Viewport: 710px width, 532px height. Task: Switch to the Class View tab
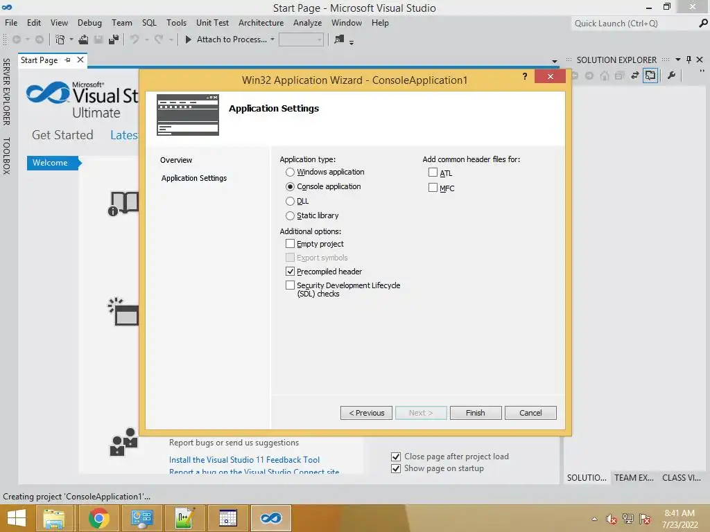click(x=681, y=478)
